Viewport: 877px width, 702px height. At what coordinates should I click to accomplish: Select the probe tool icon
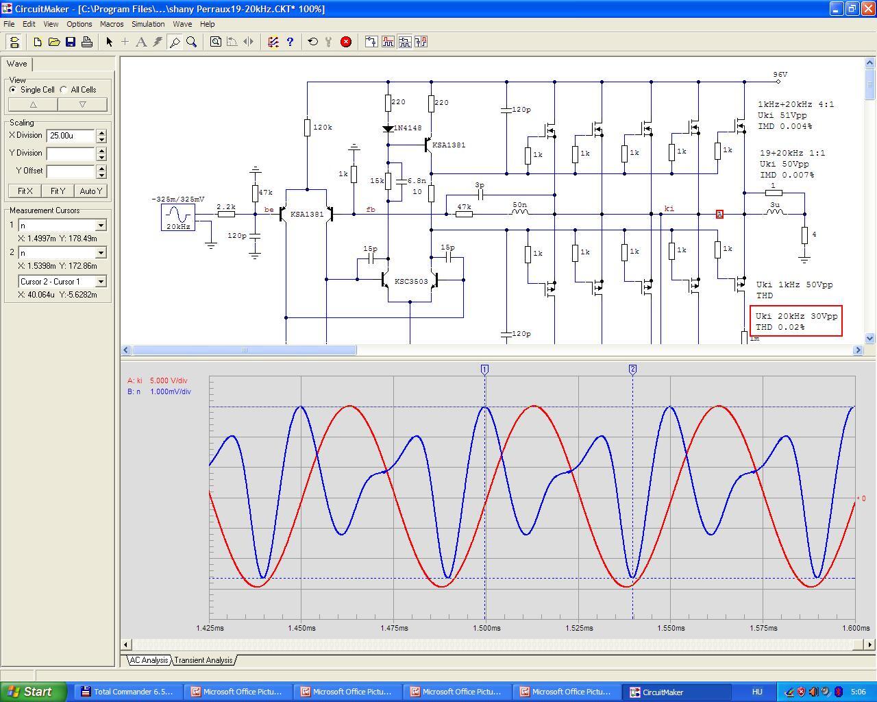pyautogui.click(x=175, y=42)
